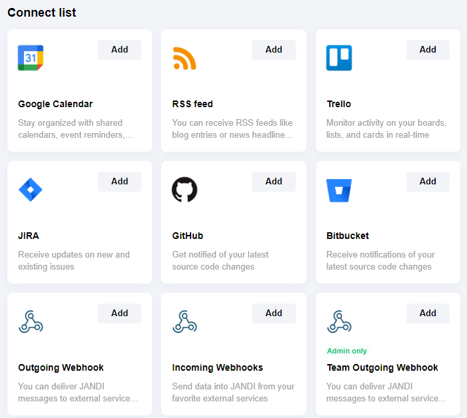The width and height of the screenshot is (467, 418).
Task: Add the Bitbucket connection
Action: [x=428, y=182]
